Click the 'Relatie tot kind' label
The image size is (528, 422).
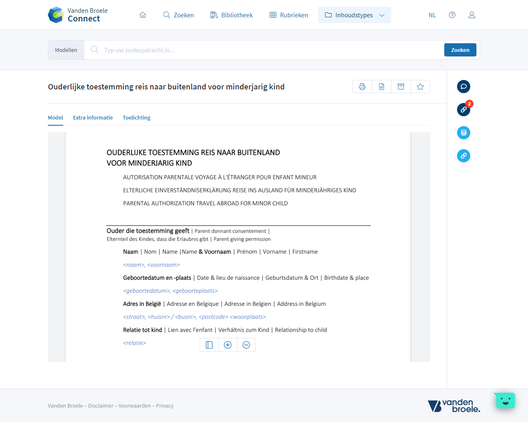142,330
